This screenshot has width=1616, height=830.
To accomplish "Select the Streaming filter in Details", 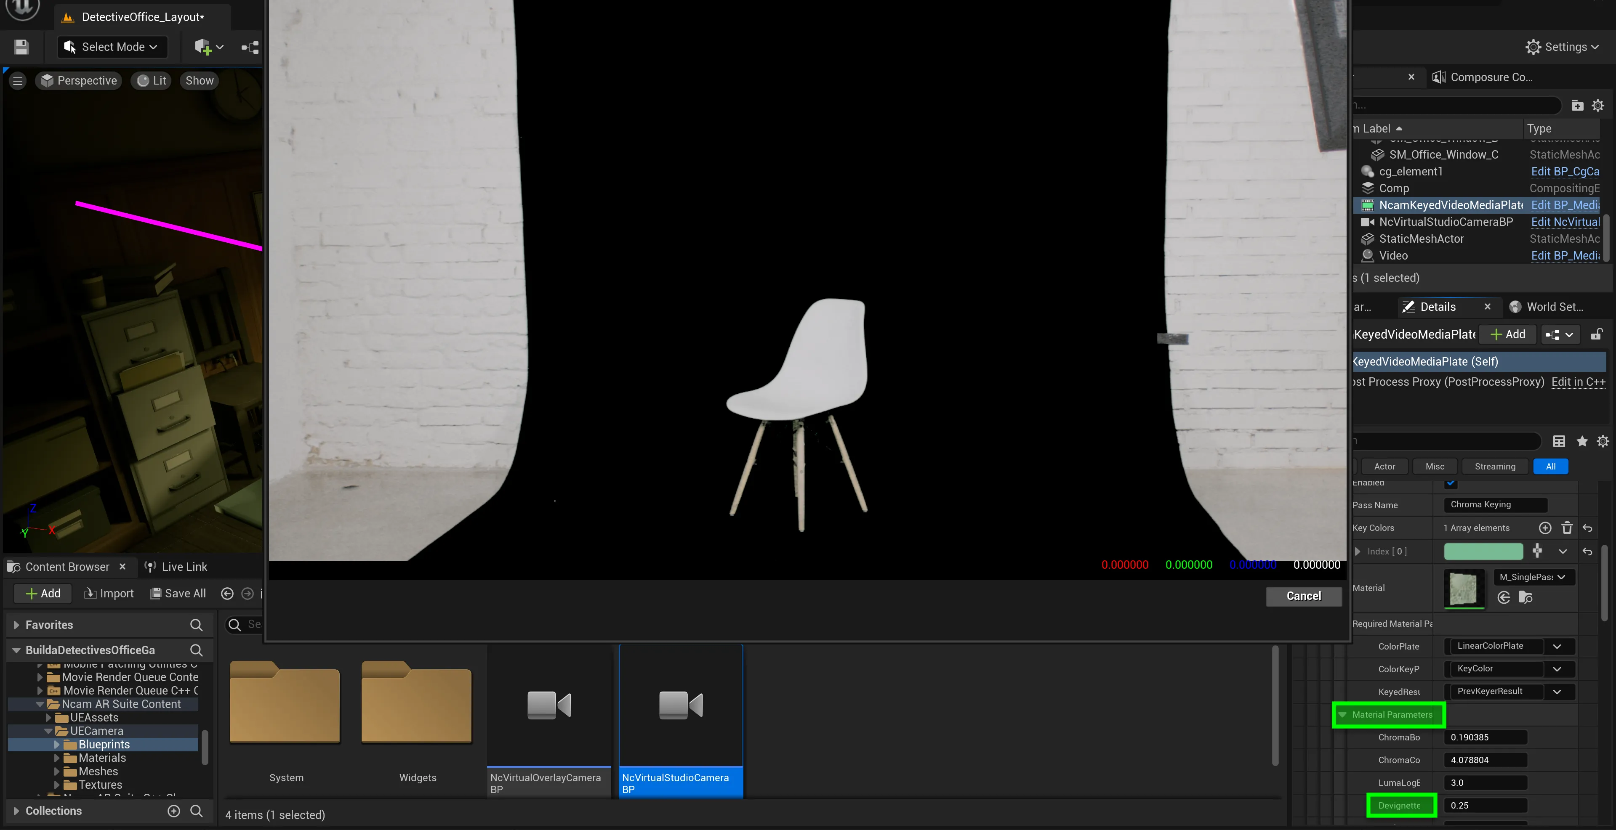I will 1495,467.
